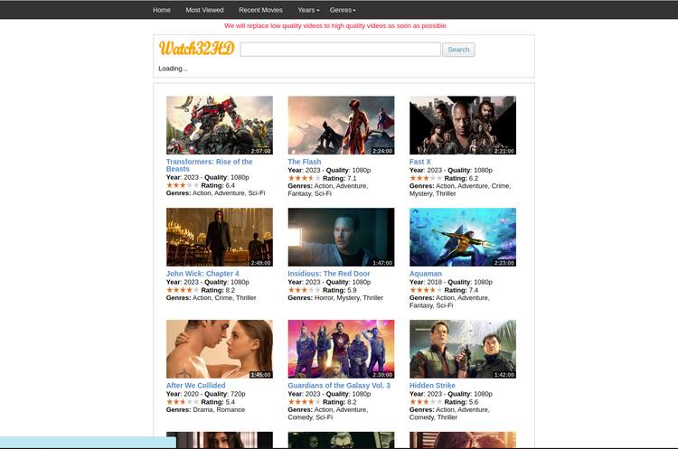678x449 pixels.
Task: Click the star rating under John Wick
Action: [183, 290]
